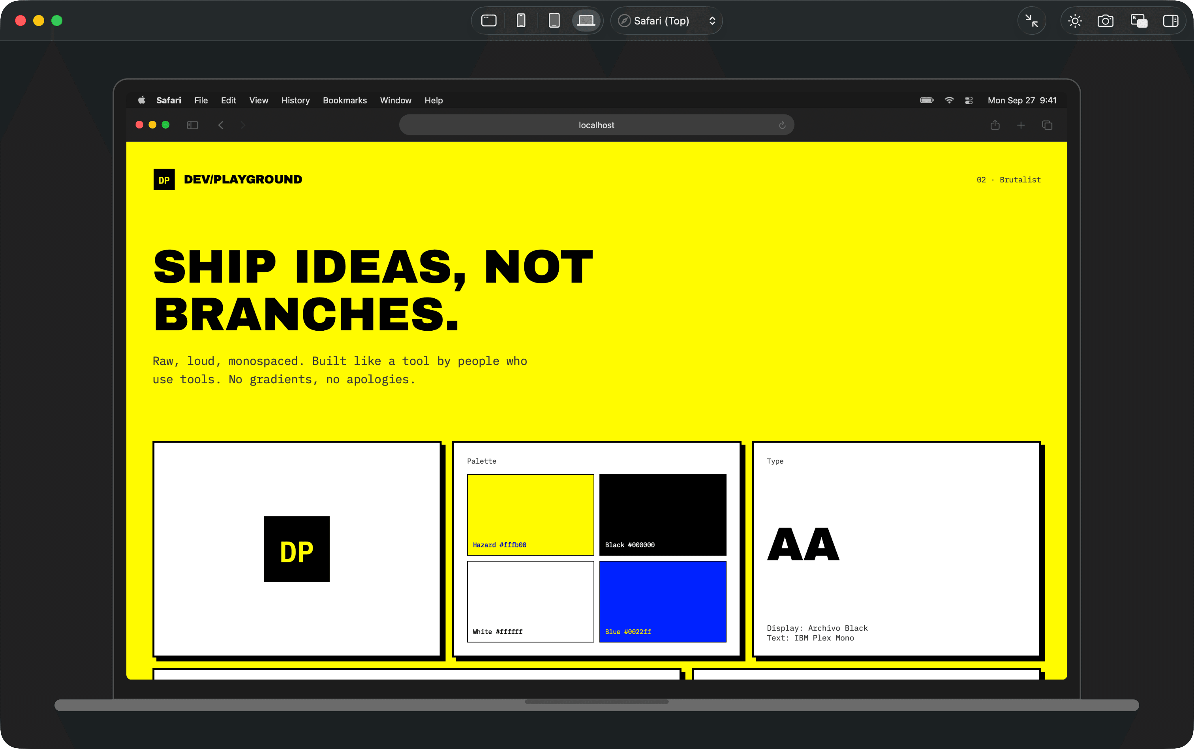Select the laptop device preview
This screenshot has height=749, width=1194.
(586, 20)
